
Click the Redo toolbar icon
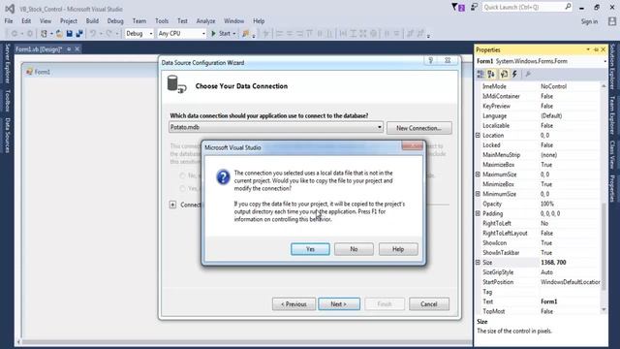tap(108, 34)
